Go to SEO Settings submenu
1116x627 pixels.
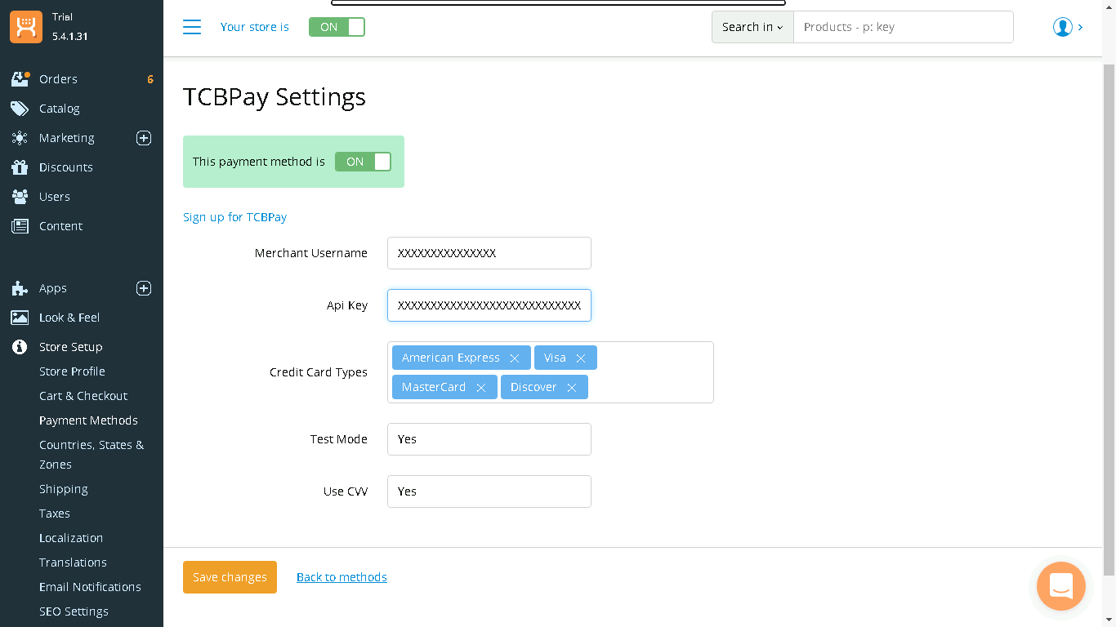[x=74, y=611]
